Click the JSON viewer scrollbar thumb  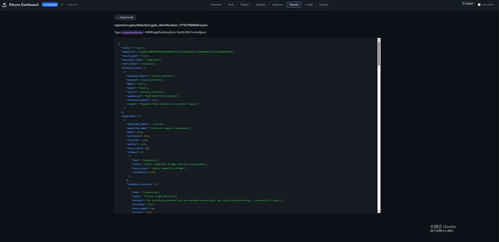(379, 54)
